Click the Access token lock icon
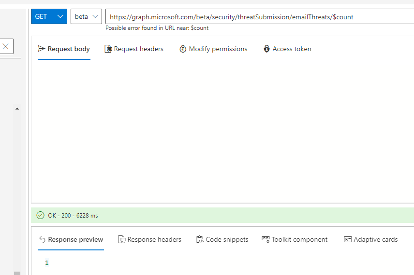 (x=266, y=49)
